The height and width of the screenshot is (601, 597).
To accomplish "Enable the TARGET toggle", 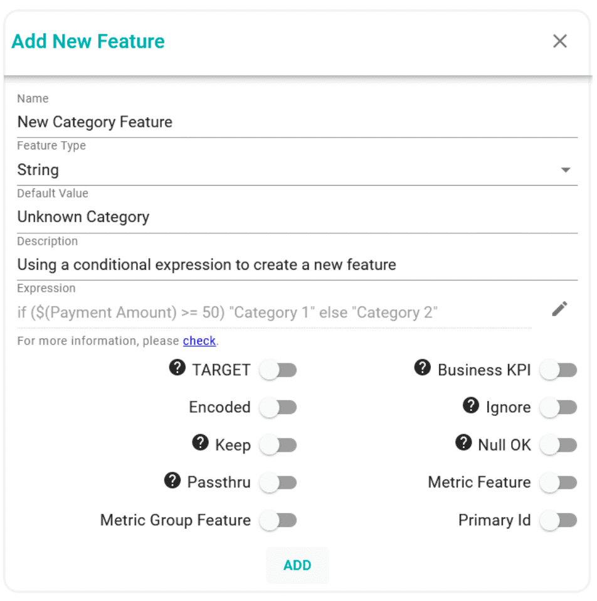I will pyautogui.click(x=278, y=370).
